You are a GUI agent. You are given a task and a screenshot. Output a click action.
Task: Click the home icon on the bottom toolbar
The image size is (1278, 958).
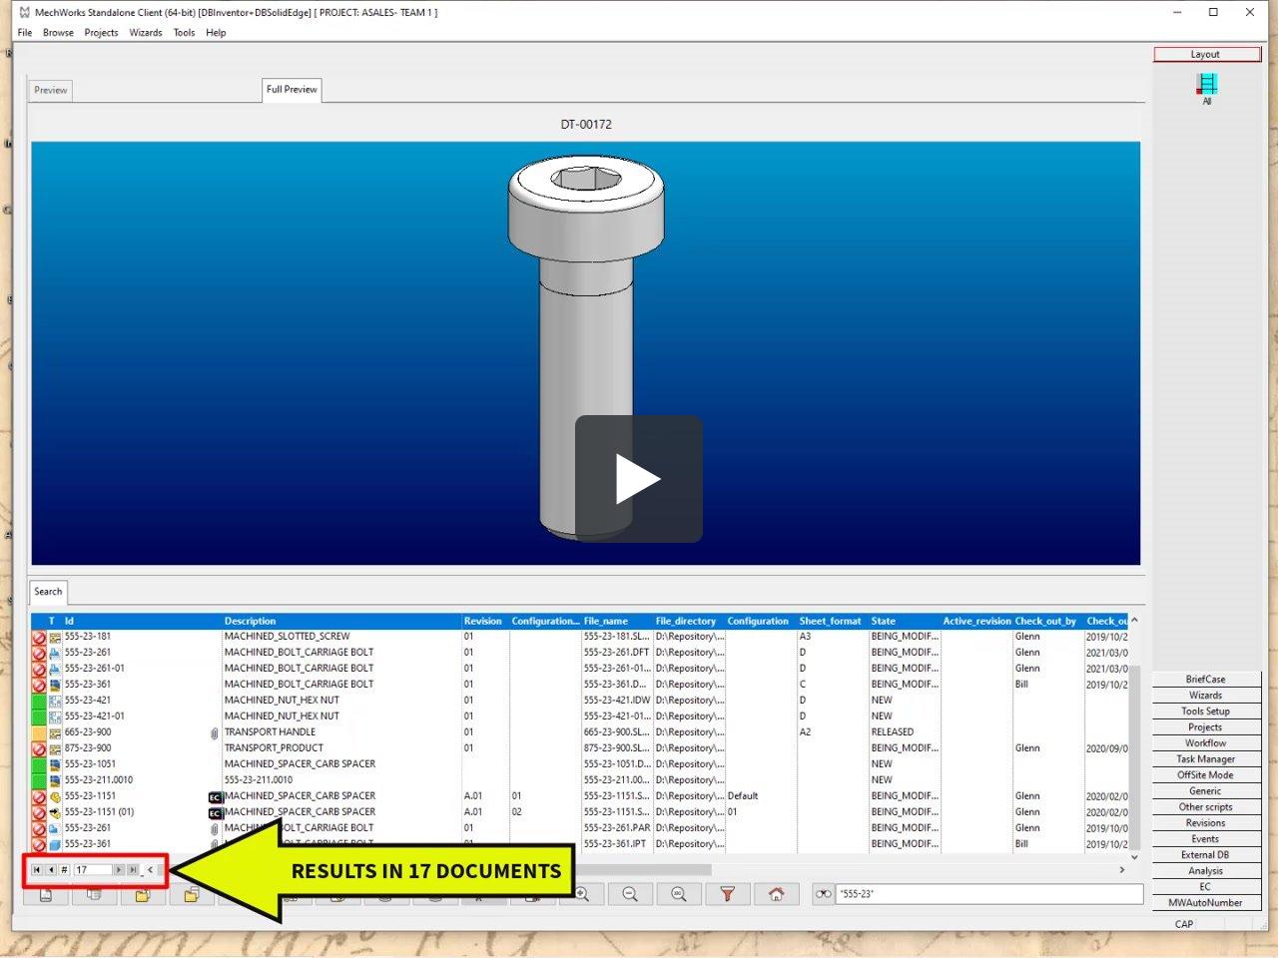click(778, 893)
